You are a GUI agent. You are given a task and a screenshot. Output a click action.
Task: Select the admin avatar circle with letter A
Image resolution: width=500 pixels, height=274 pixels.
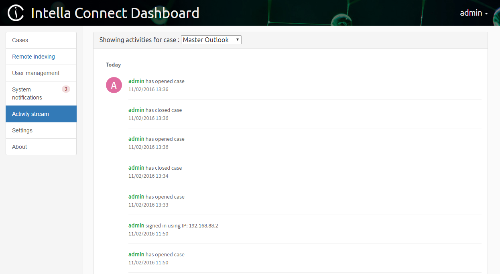pos(114,85)
